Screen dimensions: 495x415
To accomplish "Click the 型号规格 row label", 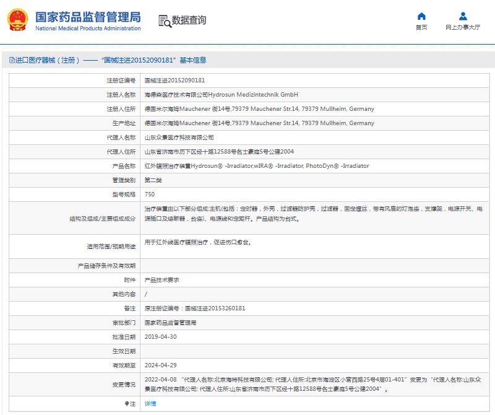I will click(124, 194).
